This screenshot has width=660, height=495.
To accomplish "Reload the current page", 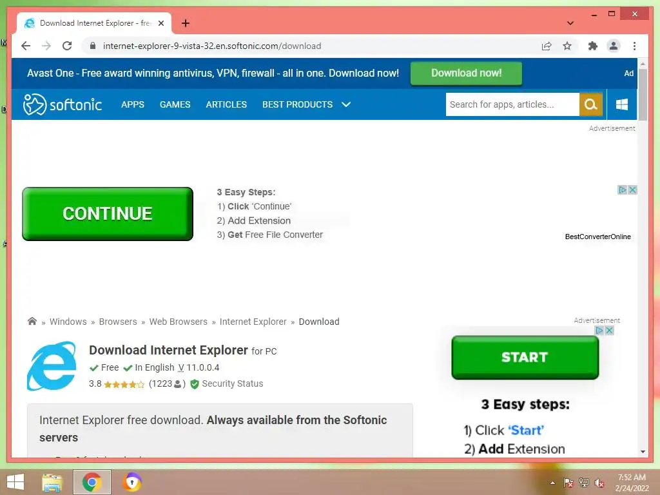I will click(x=67, y=46).
